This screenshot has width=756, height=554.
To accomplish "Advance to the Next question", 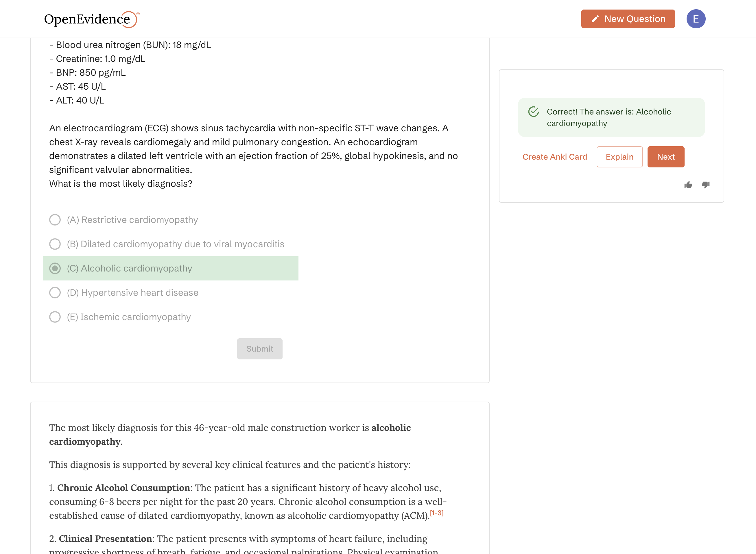I will click(x=665, y=157).
